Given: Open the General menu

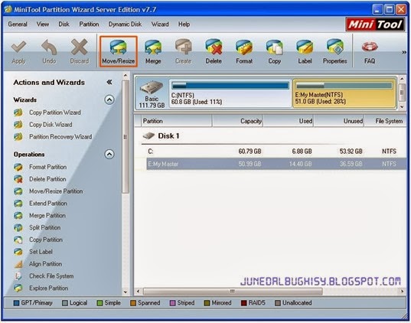Looking at the screenshot, I should point(18,24).
